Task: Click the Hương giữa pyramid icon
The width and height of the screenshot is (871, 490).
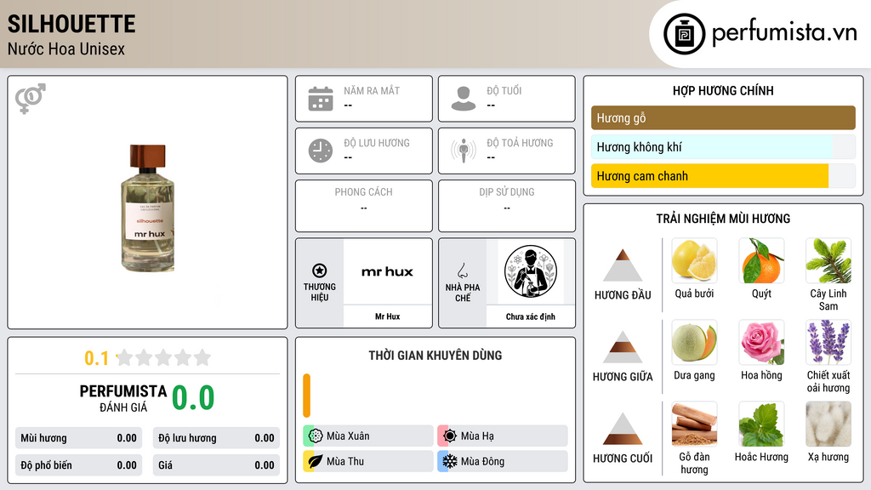Action: click(623, 347)
